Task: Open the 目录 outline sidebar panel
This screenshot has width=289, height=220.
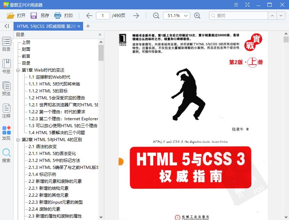Action: [x=7, y=44]
